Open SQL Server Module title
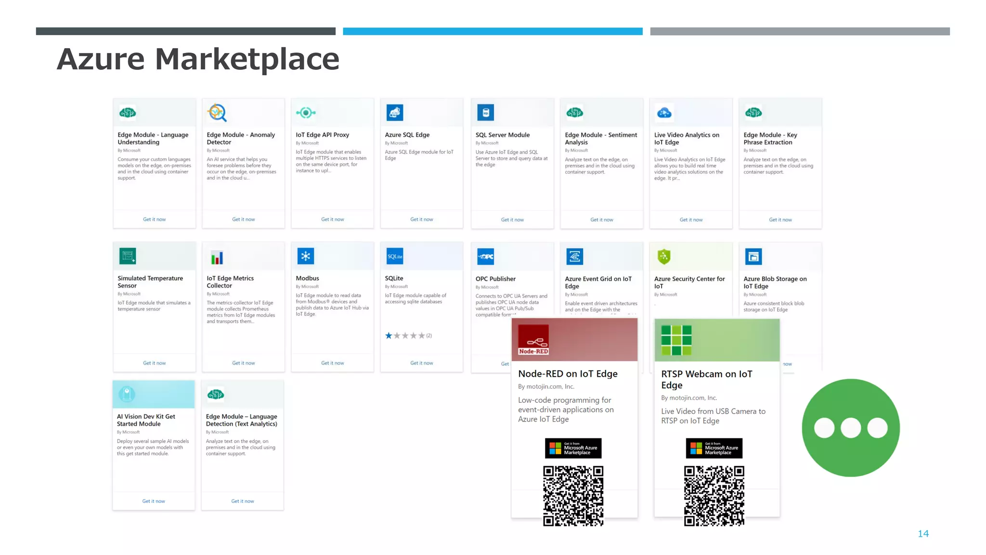 pos(503,135)
